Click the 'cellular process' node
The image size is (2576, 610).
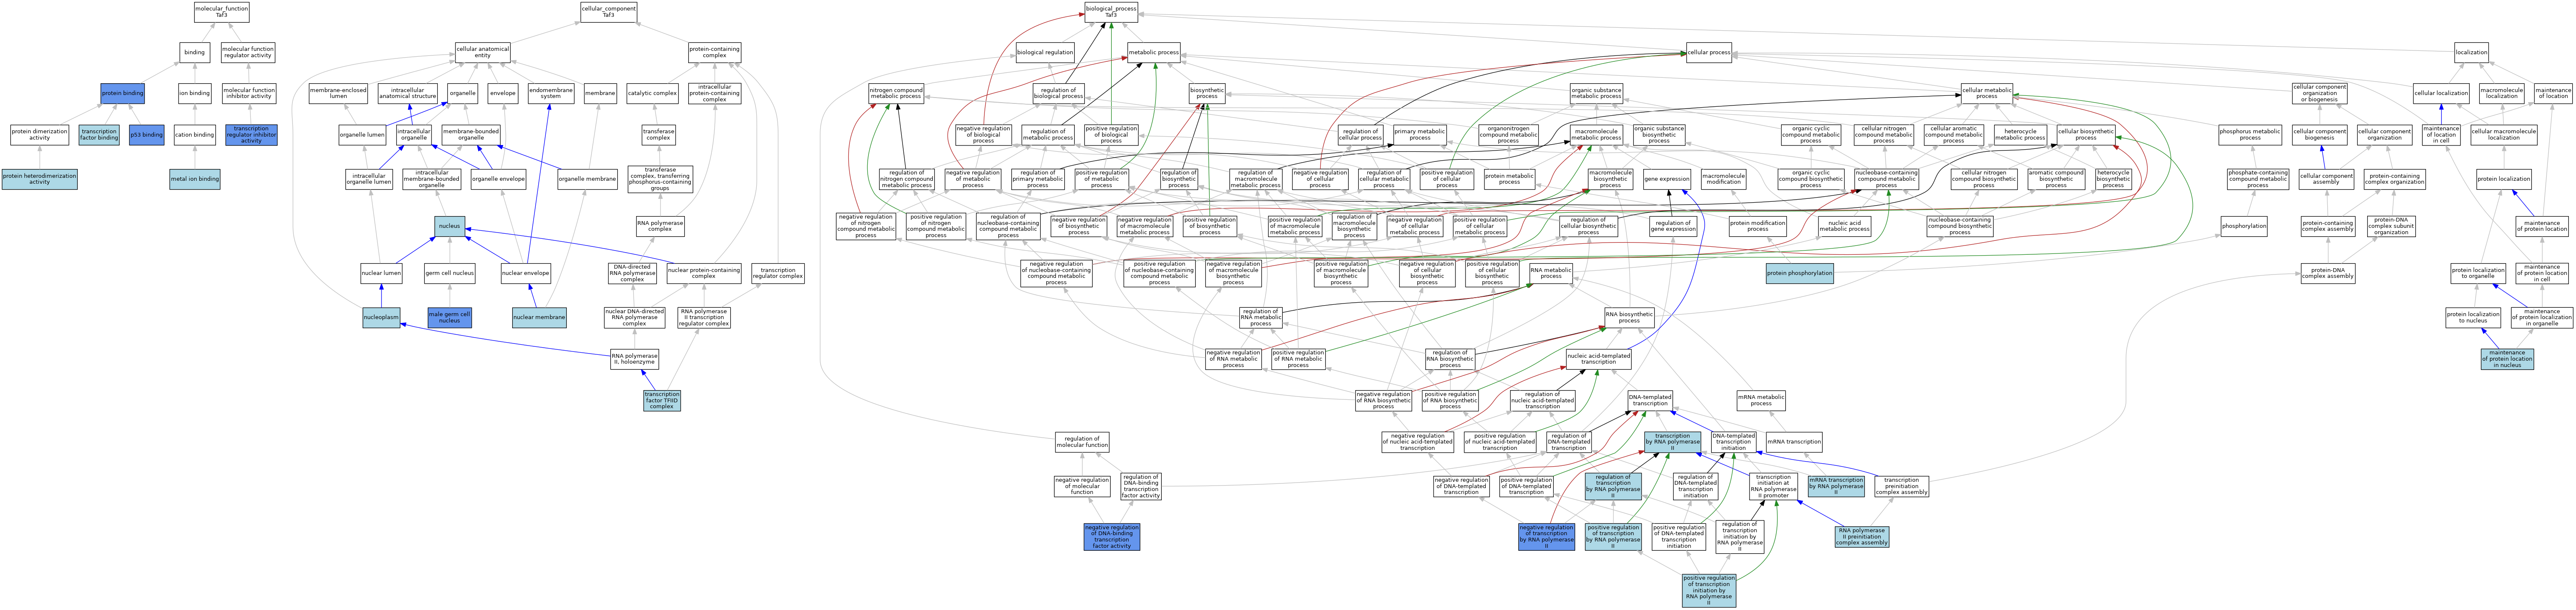(x=1708, y=52)
